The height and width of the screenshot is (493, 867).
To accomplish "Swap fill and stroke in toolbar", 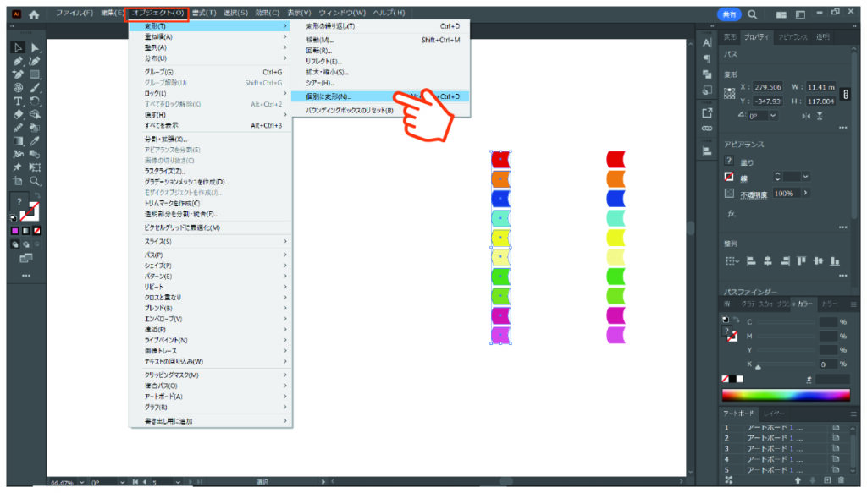I will [x=37, y=196].
